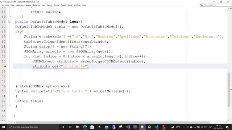
Task: Open Visual Studio from the taskbar
Action: (128, 127)
